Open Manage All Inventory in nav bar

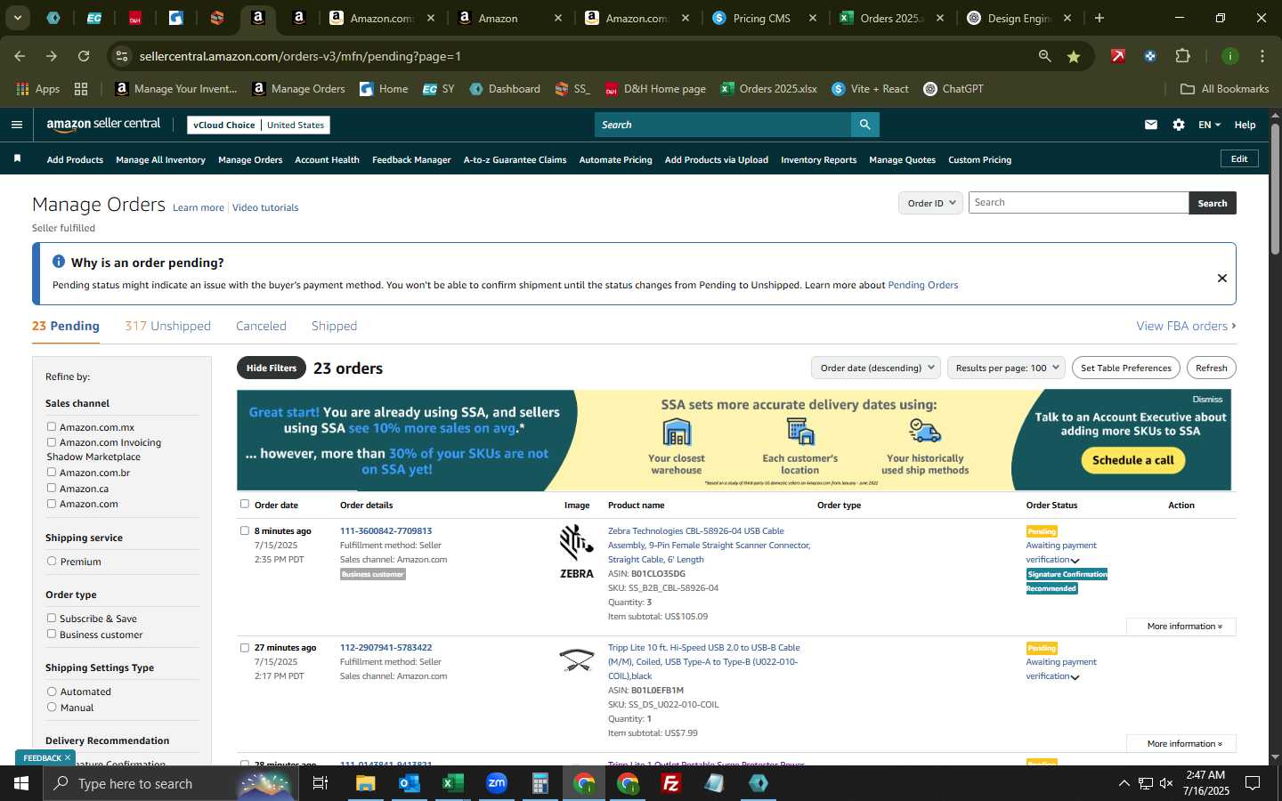click(160, 159)
